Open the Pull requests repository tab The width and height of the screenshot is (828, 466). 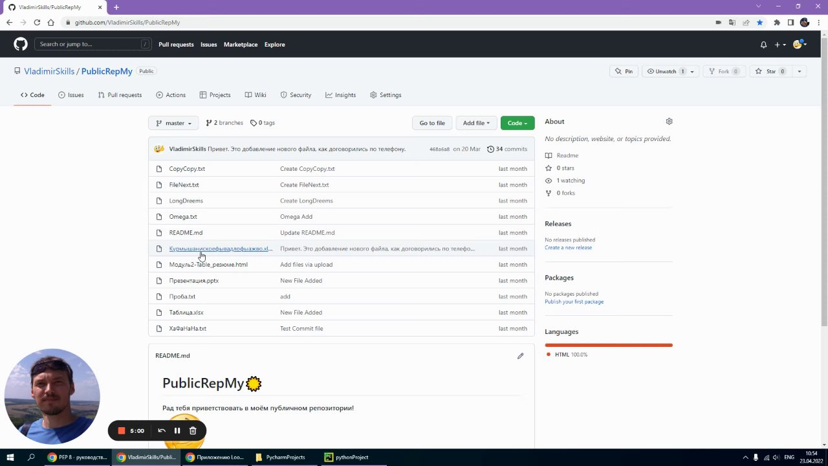pyautogui.click(x=120, y=95)
